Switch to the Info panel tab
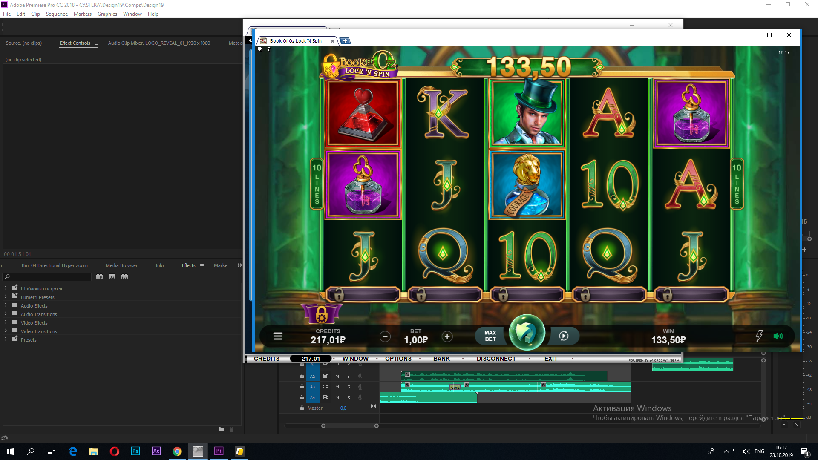 click(x=160, y=265)
